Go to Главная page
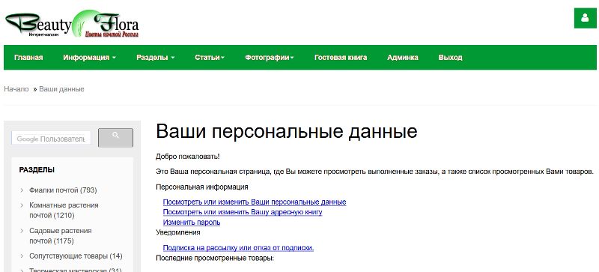 point(28,58)
